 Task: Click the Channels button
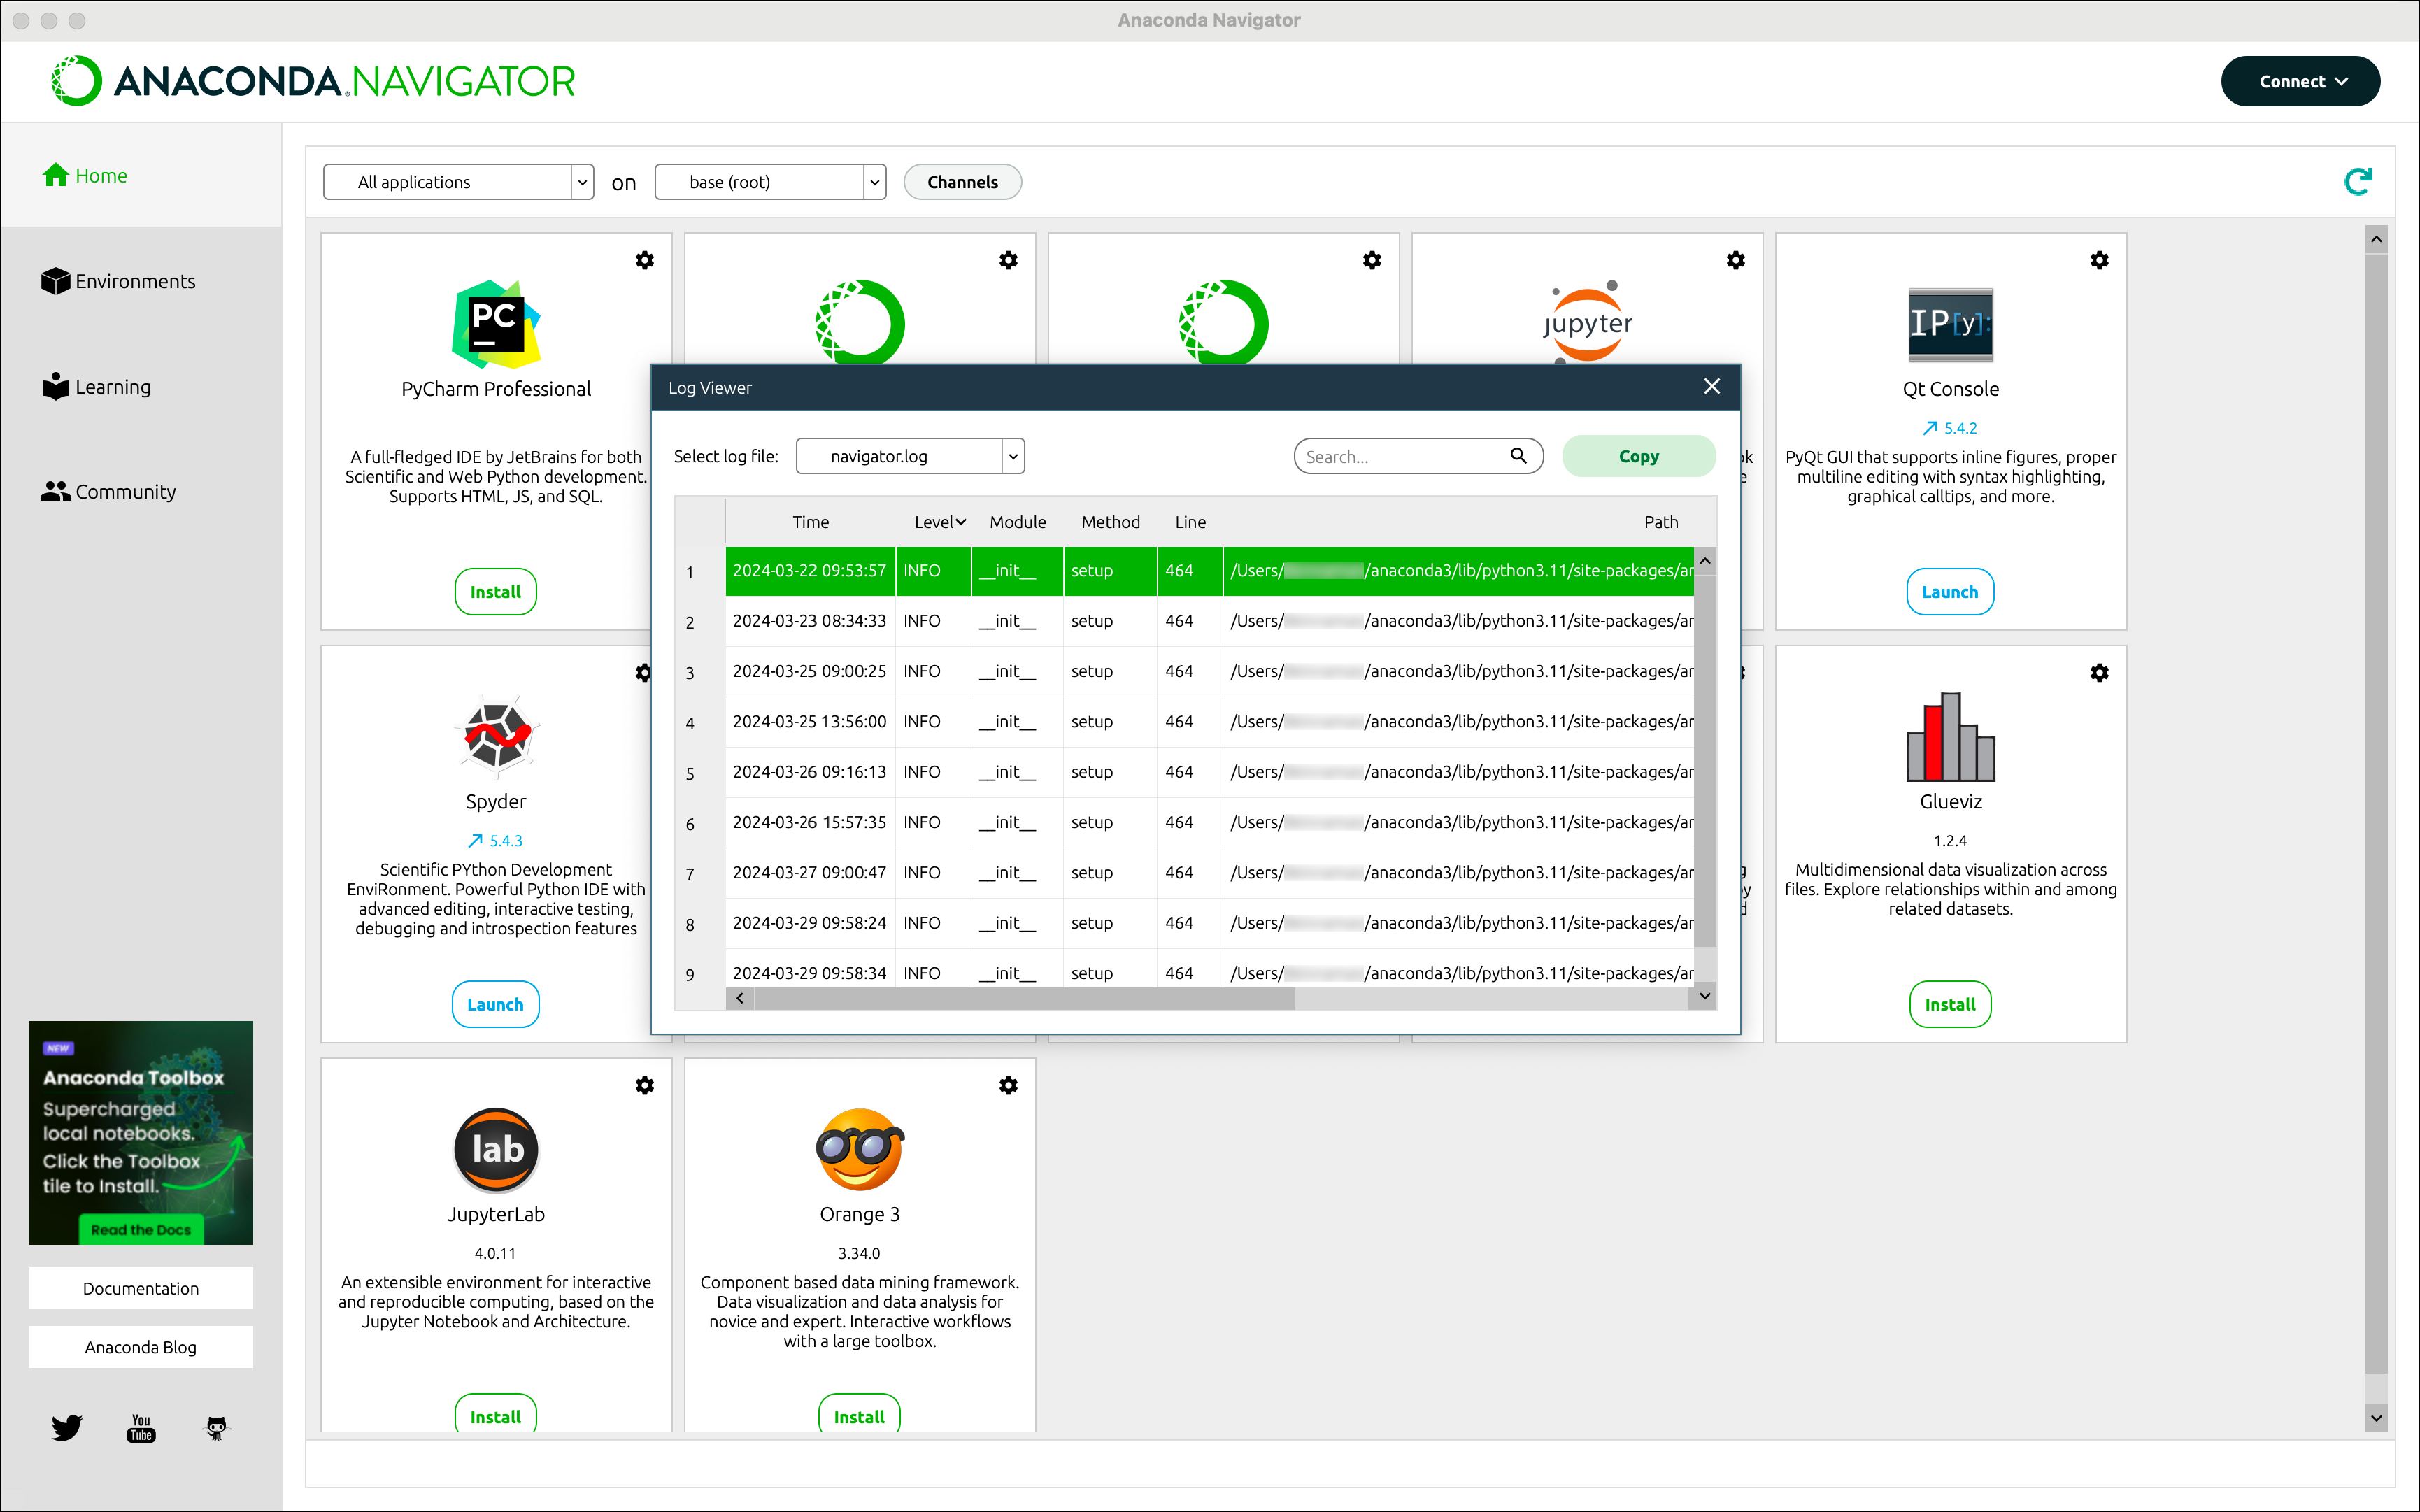962,182
